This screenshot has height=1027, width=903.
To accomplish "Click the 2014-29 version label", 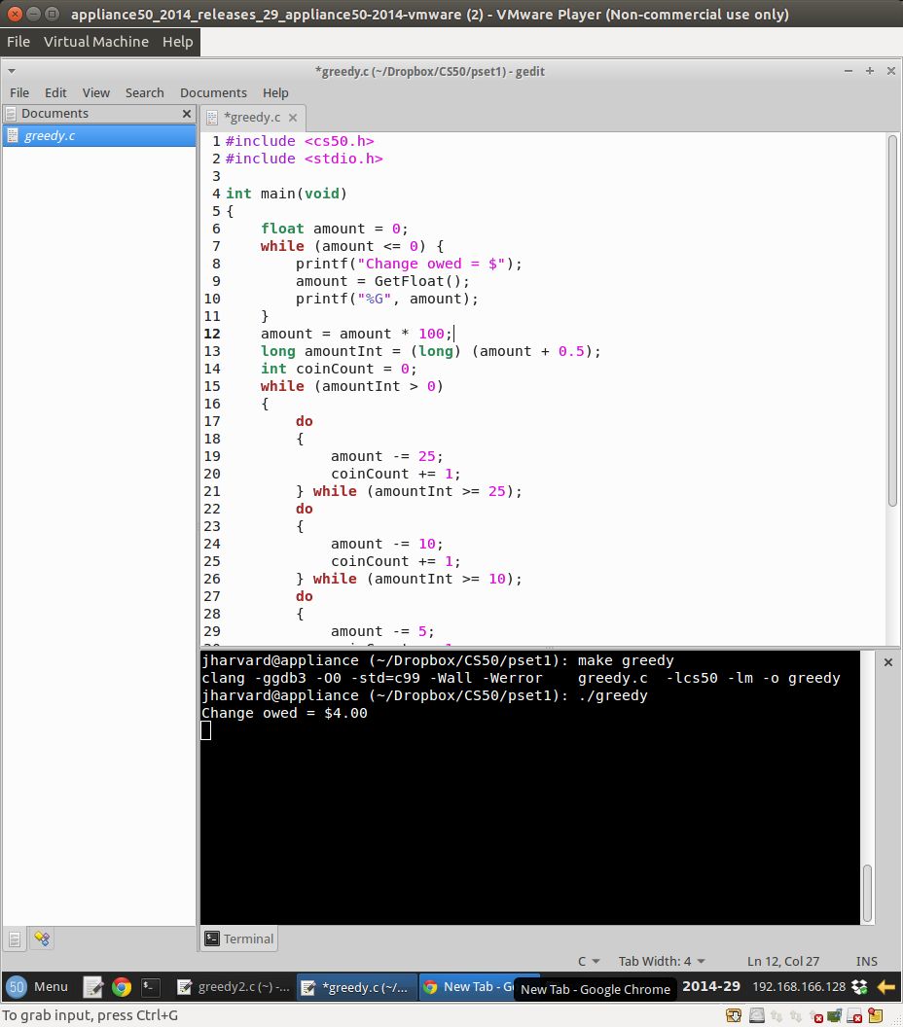I will click(711, 986).
